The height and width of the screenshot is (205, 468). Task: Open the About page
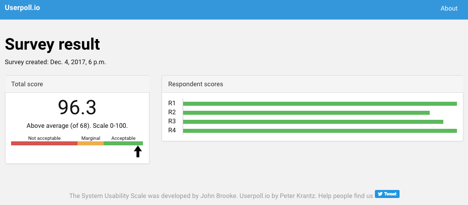[449, 9]
